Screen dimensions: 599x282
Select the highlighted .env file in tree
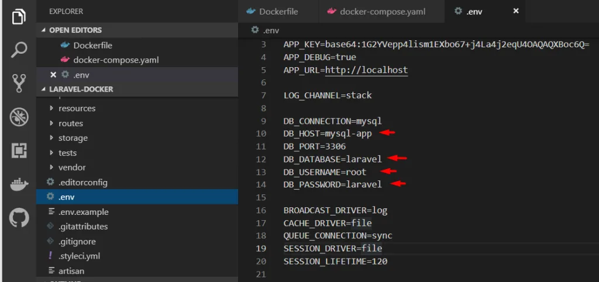pos(137,197)
